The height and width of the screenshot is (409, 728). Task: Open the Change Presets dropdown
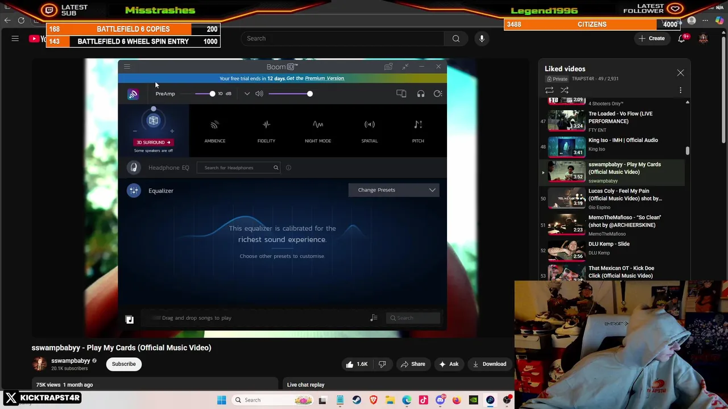point(394,190)
